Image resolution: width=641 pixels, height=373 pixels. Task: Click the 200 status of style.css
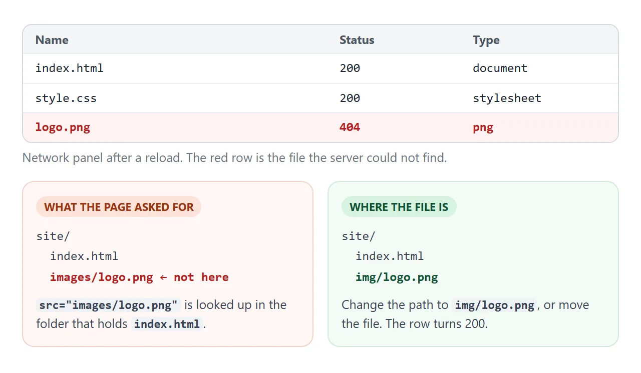tap(350, 98)
